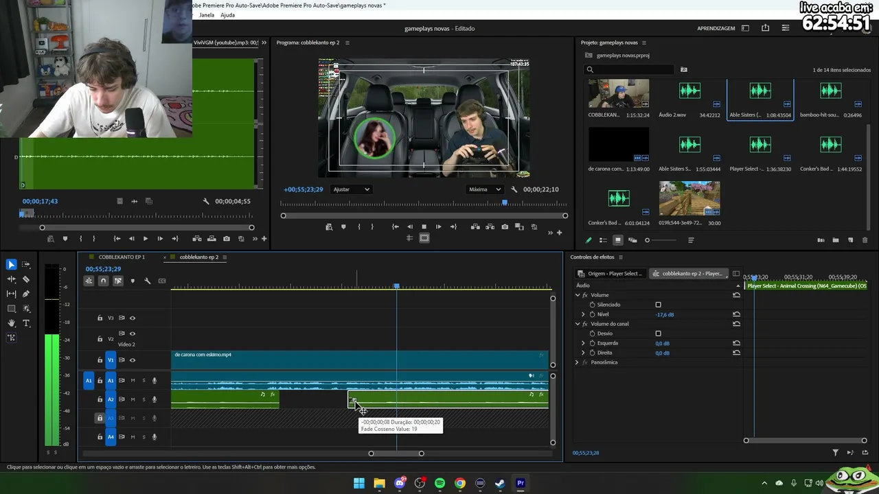Toggle the Silenciado checkbox

(x=658, y=305)
